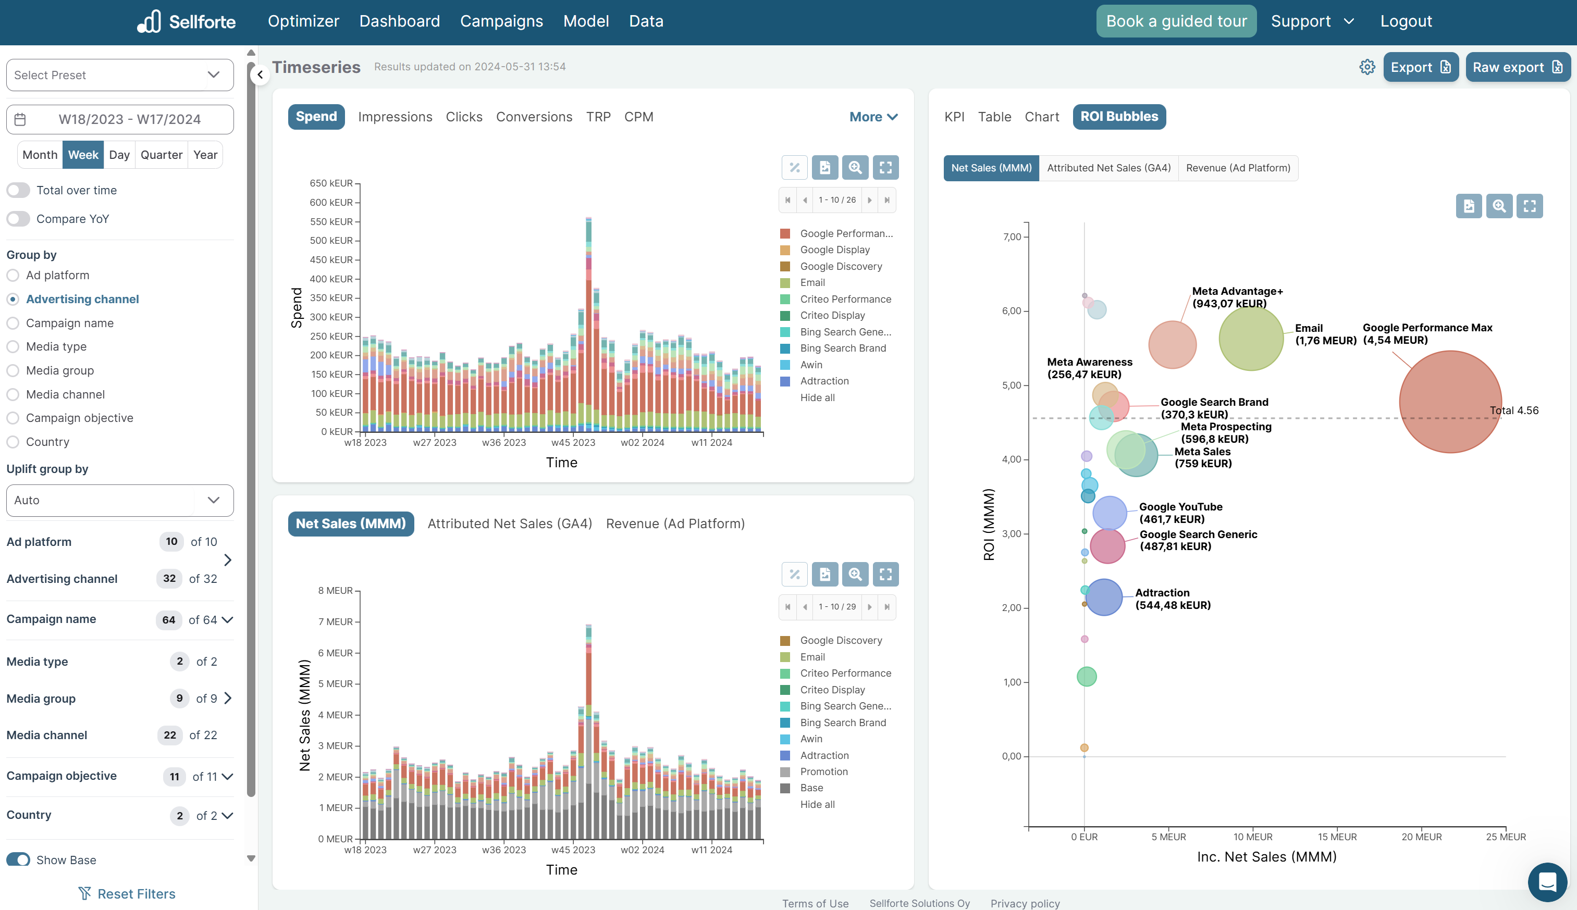Group by Campaign name
This screenshot has width=1577, height=910.
click(x=13, y=323)
